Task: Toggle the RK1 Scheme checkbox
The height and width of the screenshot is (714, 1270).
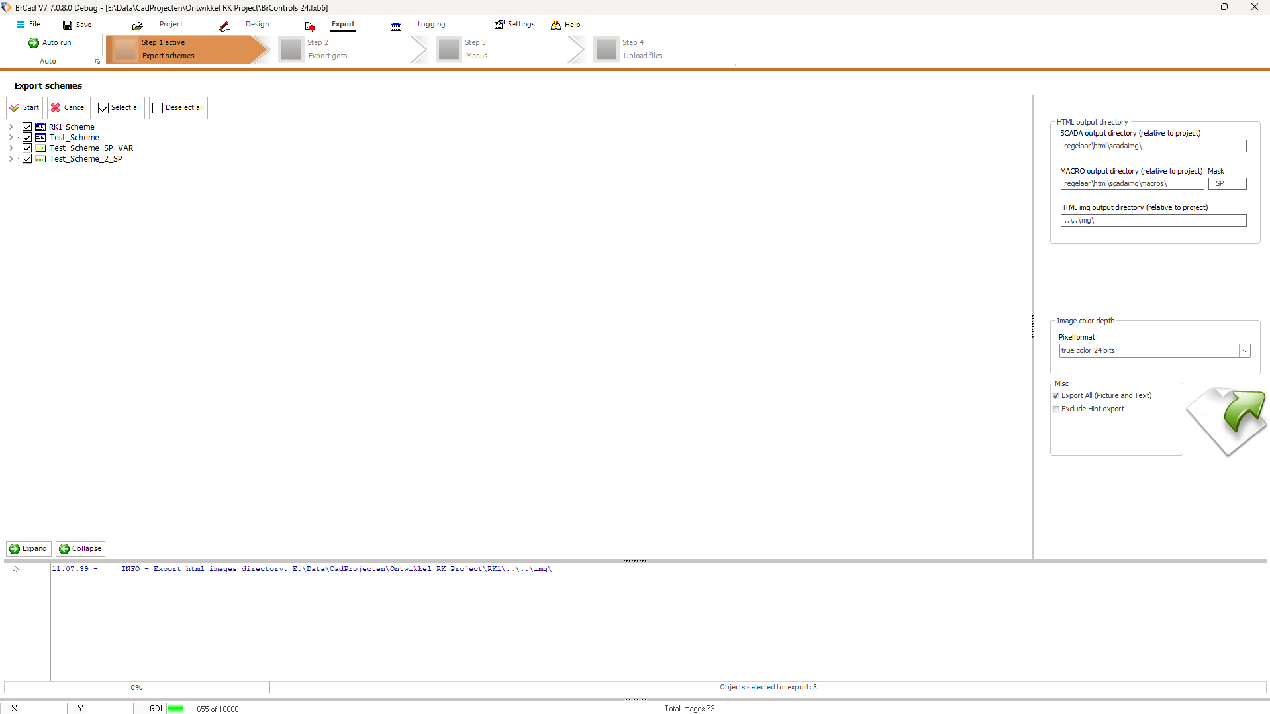Action: tap(27, 127)
